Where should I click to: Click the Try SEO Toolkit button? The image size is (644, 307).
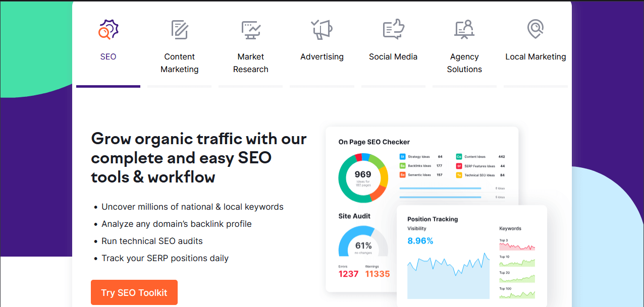coord(134,292)
